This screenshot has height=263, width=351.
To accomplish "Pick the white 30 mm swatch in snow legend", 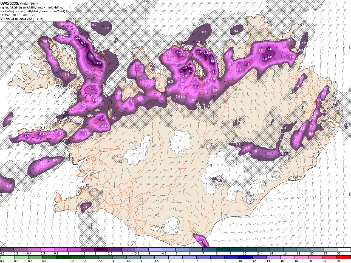I will coord(344,250).
